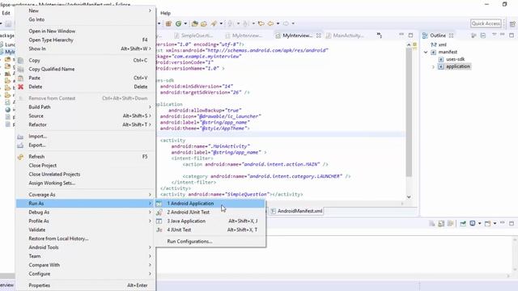Image resolution: width=518 pixels, height=291 pixels.
Task: Click the New Java Package toolbar icon
Action: 168,23
